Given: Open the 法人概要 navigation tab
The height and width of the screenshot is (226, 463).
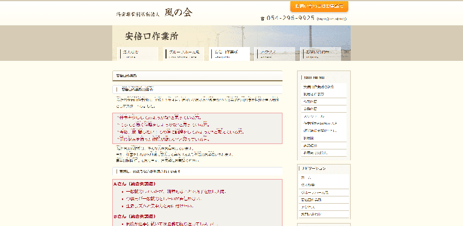Looking at the screenshot, I should click(x=138, y=54).
